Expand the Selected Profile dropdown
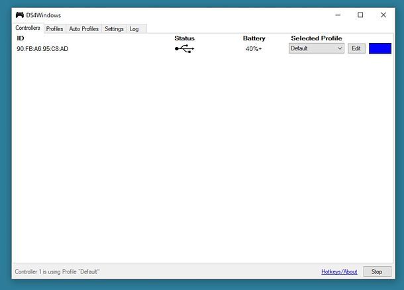This screenshot has width=404, height=290. point(317,48)
